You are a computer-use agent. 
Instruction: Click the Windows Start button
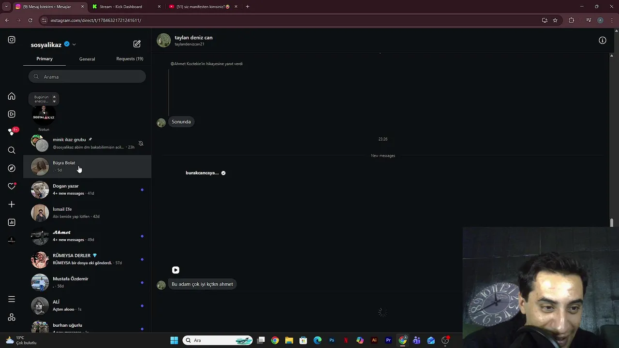[x=174, y=340]
